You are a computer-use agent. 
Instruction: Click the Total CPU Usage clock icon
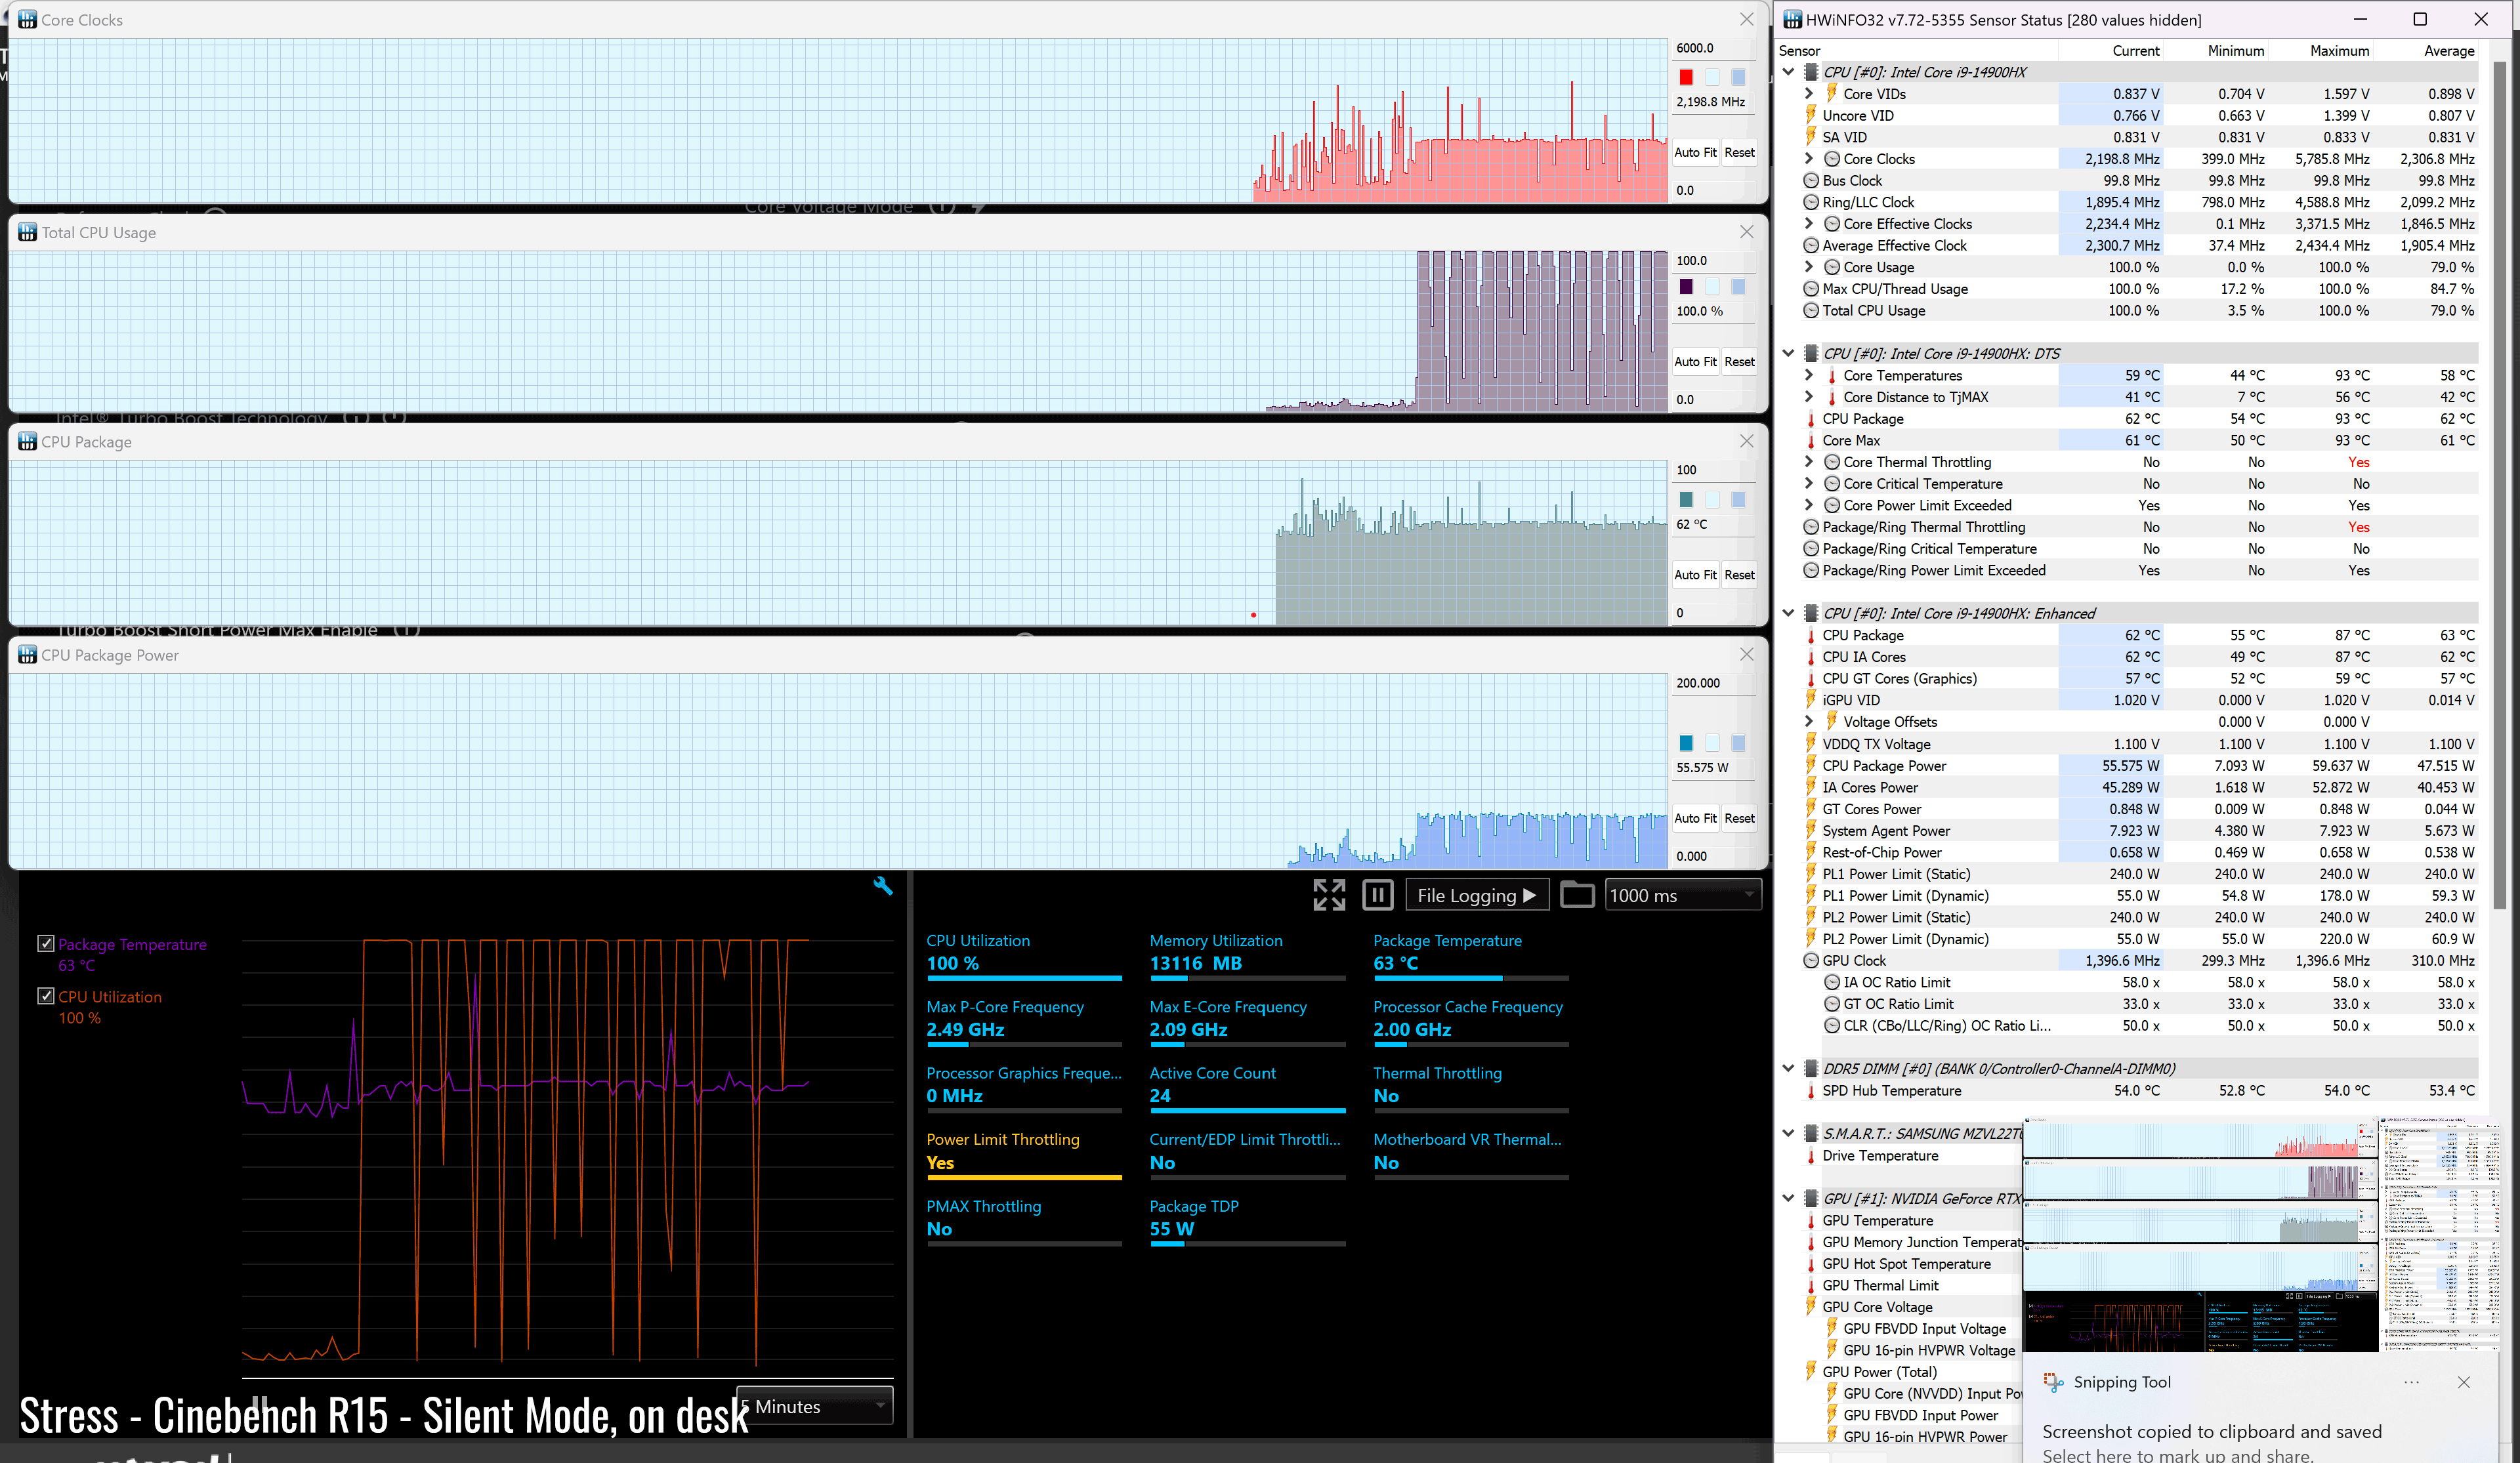[1811, 311]
